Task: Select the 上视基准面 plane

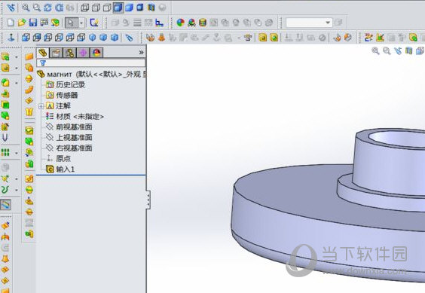Action: [x=69, y=137]
